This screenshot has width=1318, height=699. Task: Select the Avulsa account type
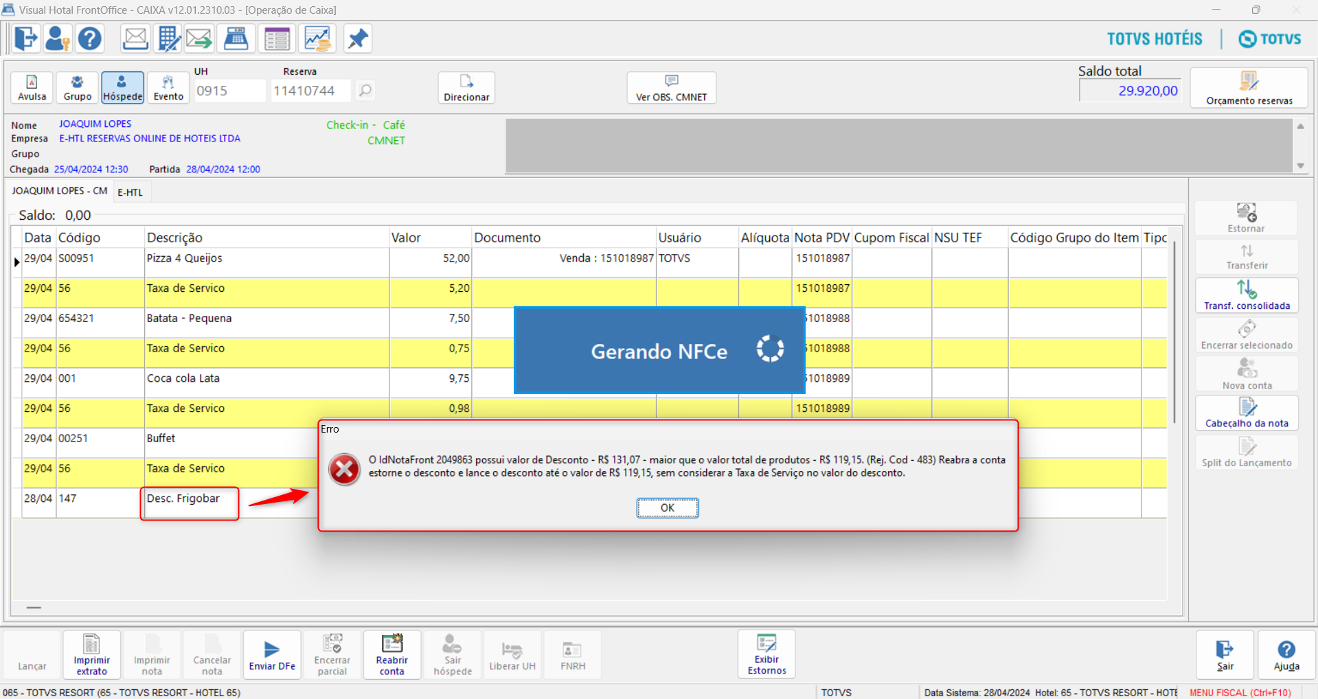32,88
